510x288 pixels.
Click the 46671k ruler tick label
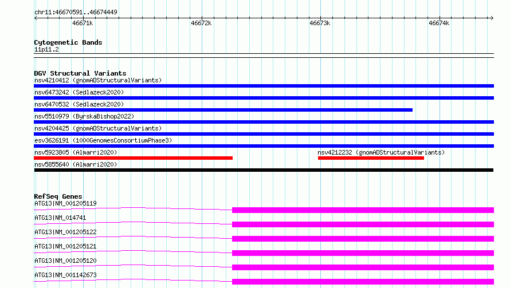point(83,23)
